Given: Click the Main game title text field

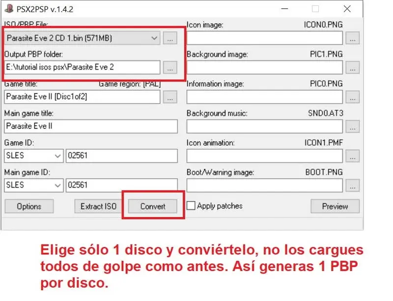Looking at the screenshot, I should point(91,127).
